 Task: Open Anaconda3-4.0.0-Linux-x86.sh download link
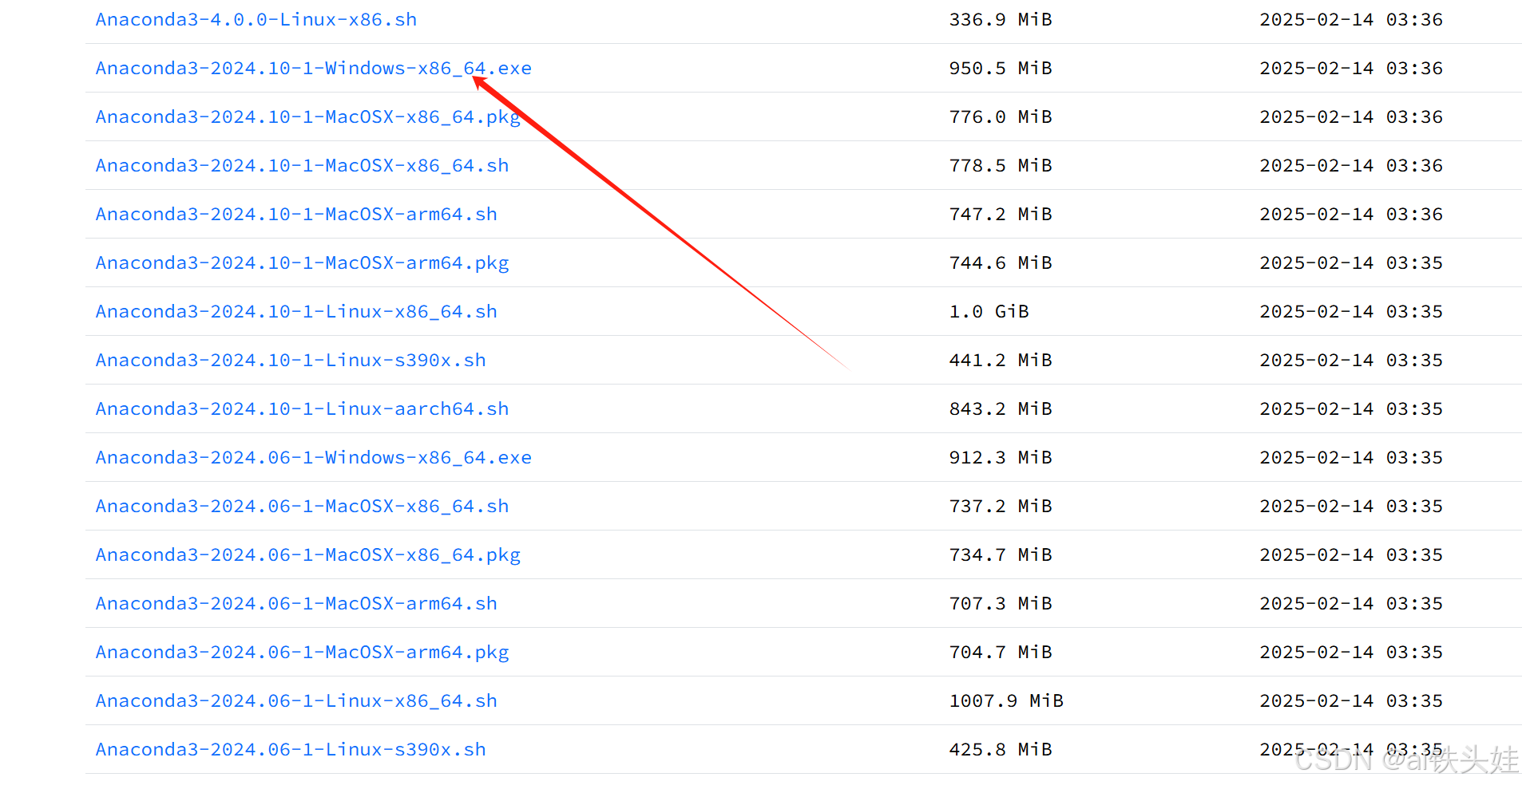(256, 20)
